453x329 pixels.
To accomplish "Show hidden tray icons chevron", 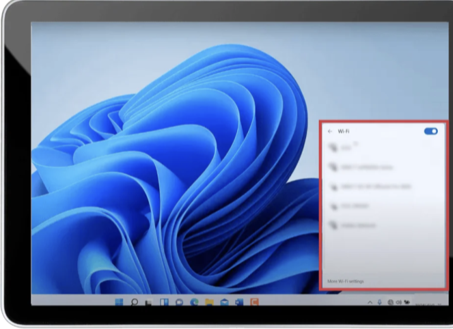I will click(369, 302).
